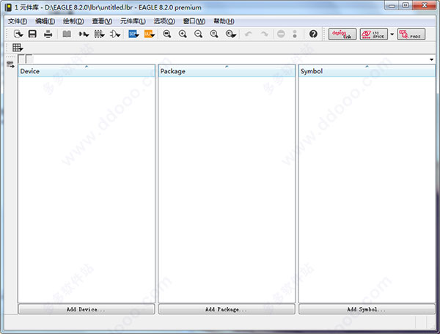Viewport: 440px width, 334px height.
Task: Click the Zoom out magnifier icon
Action: [198, 34]
